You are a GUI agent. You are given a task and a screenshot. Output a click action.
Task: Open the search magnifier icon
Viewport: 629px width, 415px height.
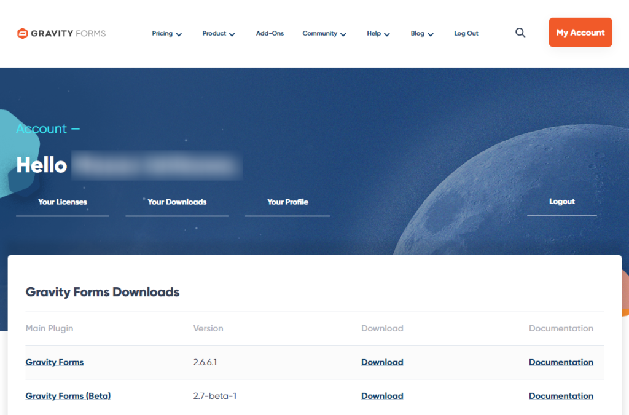pyautogui.click(x=520, y=33)
